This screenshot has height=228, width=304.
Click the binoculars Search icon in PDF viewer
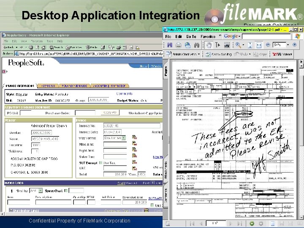197,45
